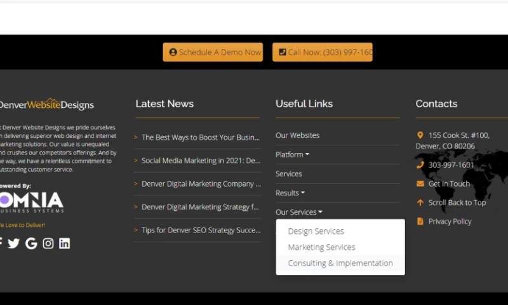The height and width of the screenshot is (305, 508).
Task: Click the Privacy Policy document icon
Action: pyautogui.click(x=420, y=221)
